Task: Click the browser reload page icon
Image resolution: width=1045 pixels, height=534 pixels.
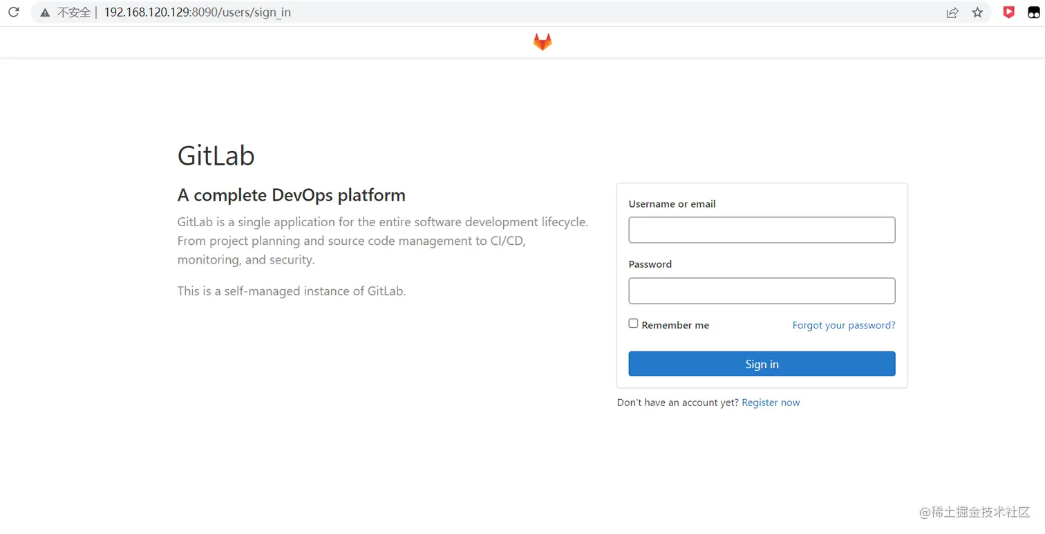Action: (13, 12)
